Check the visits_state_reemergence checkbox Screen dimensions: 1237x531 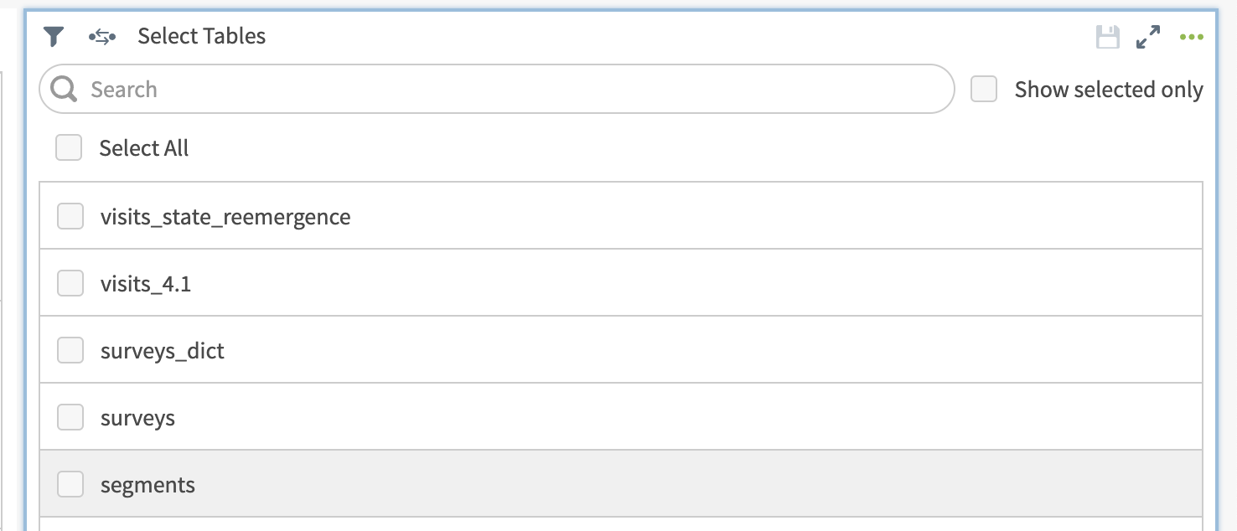pyautogui.click(x=70, y=216)
